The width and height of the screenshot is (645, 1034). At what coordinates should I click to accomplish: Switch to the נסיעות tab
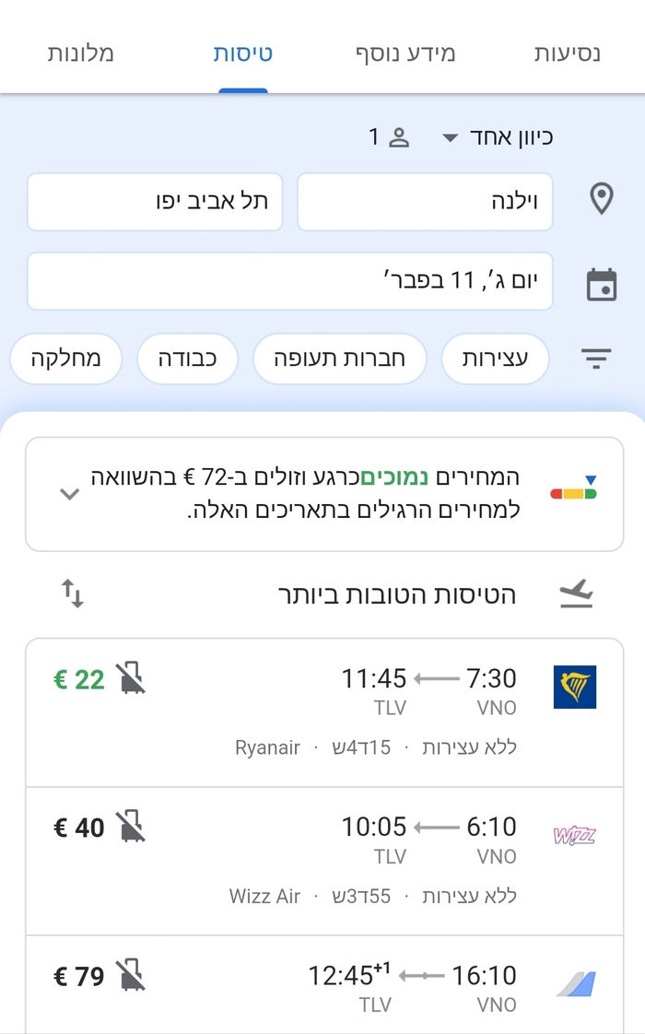567,53
